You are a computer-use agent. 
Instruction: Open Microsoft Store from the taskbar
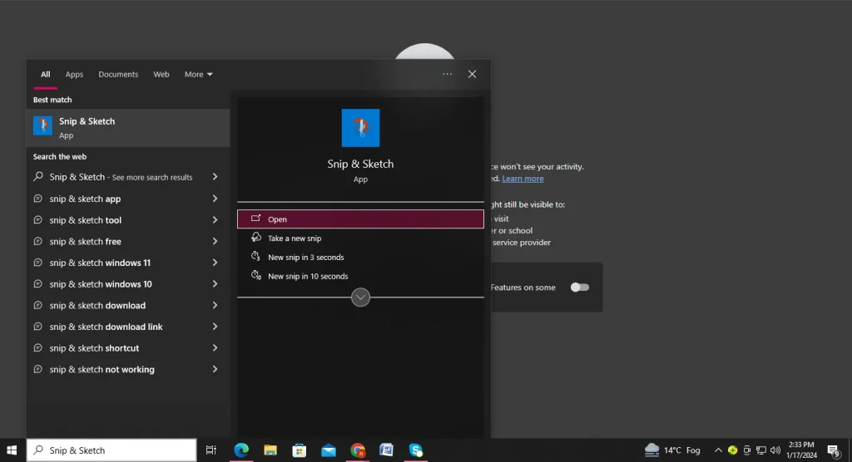coord(300,450)
